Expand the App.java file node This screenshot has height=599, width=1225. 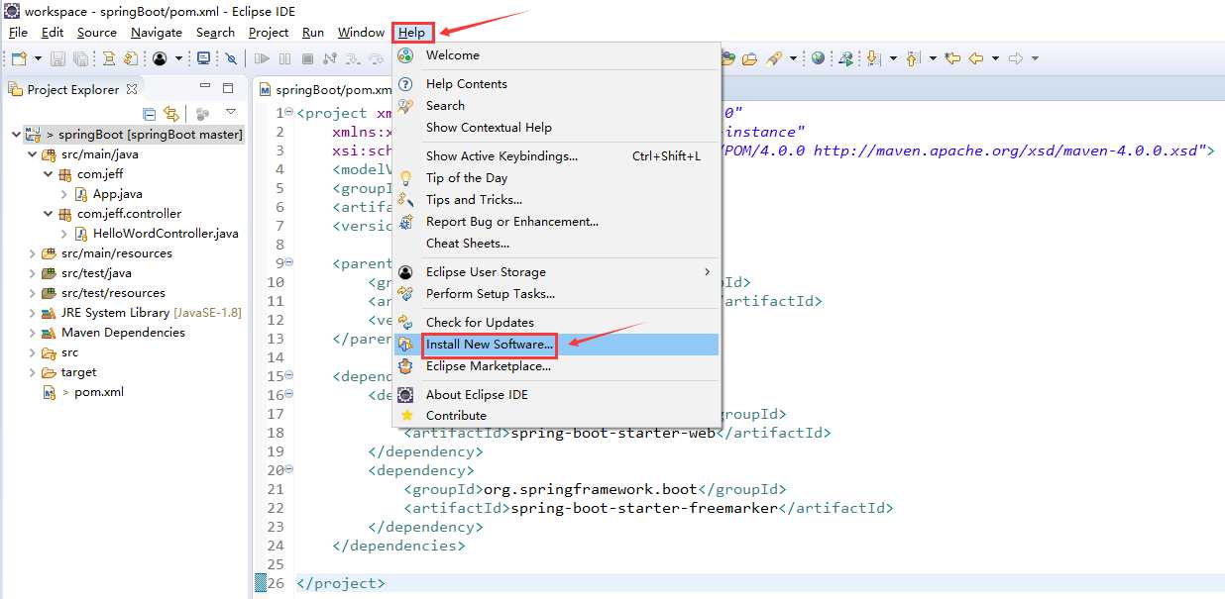pos(64,194)
